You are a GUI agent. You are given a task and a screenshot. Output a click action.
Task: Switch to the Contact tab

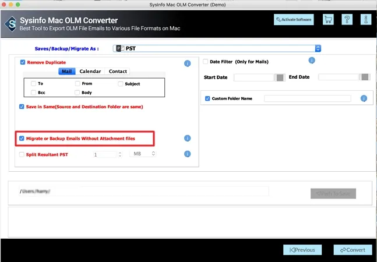(x=118, y=72)
